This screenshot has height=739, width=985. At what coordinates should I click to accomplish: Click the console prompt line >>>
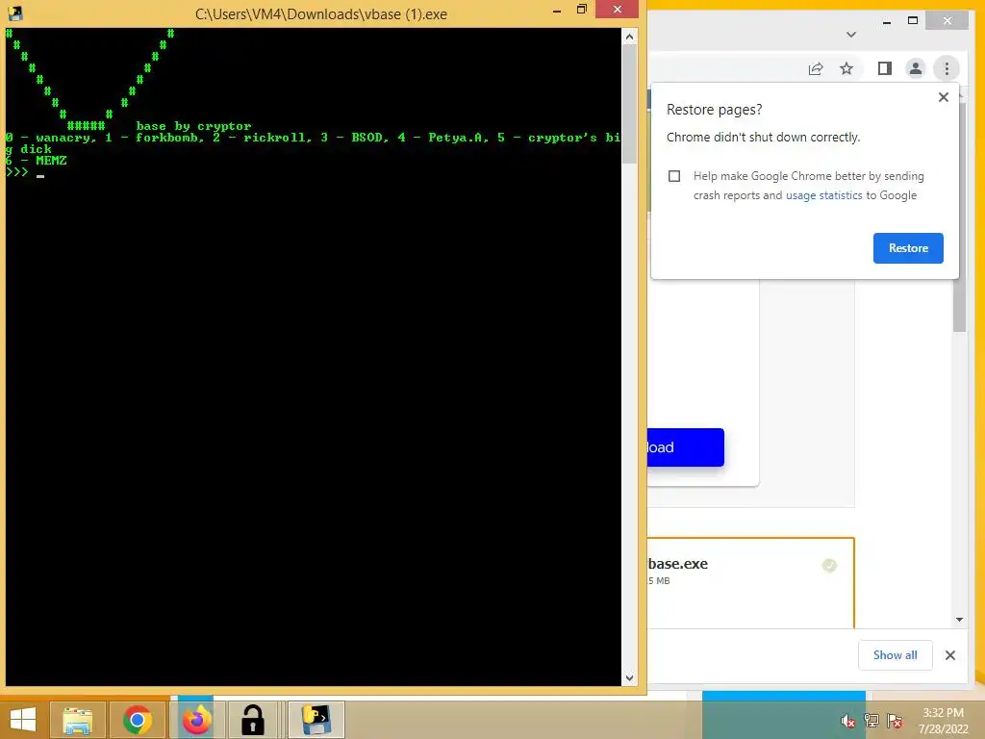tap(17, 172)
